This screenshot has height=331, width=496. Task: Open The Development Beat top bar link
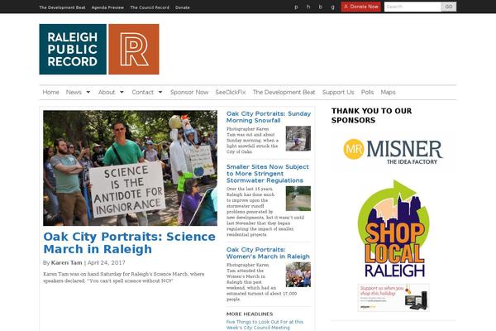coord(62,7)
